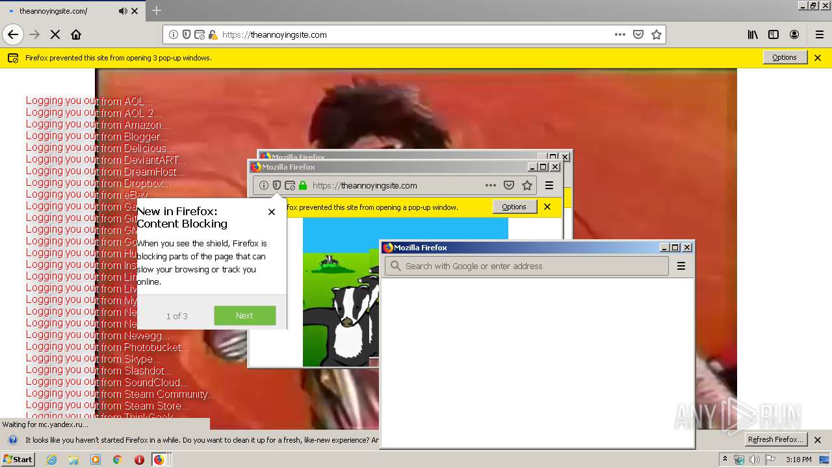Minimize the blank Mozilla Firefox window
Screen dimensions: 832x468
pyautogui.click(x=664, y=248)
